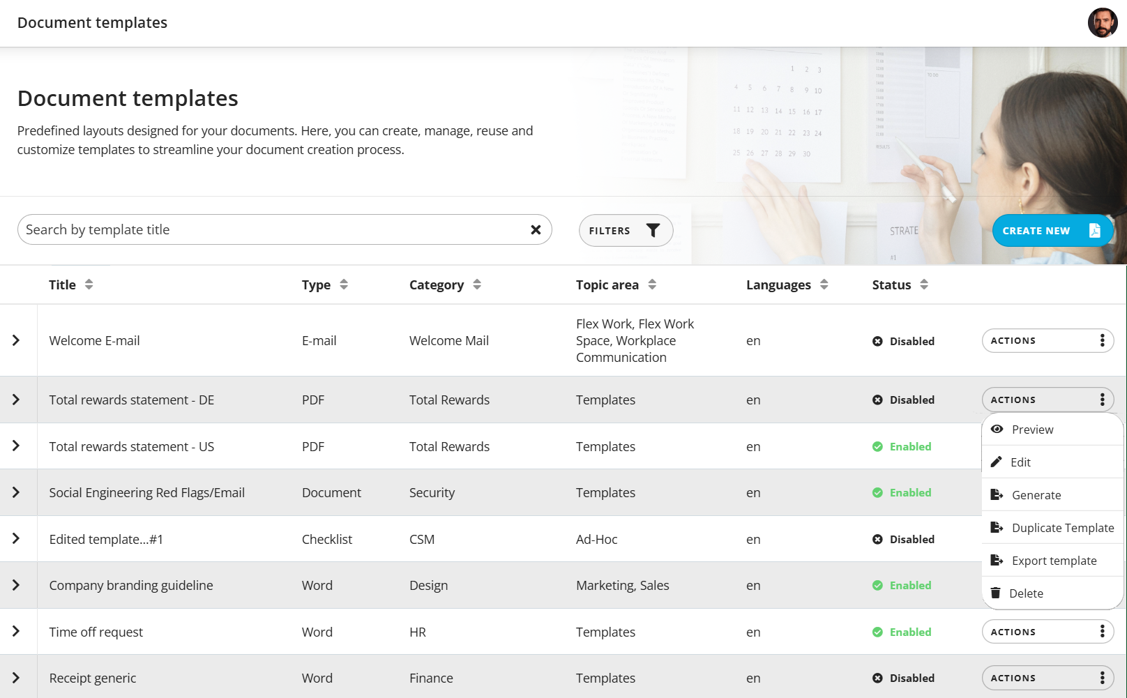This screenshot has width=1127, height=698.
Task: Select Duplicate Template in actions menu
Action: pyautogui.click(x=1052, y=528)
